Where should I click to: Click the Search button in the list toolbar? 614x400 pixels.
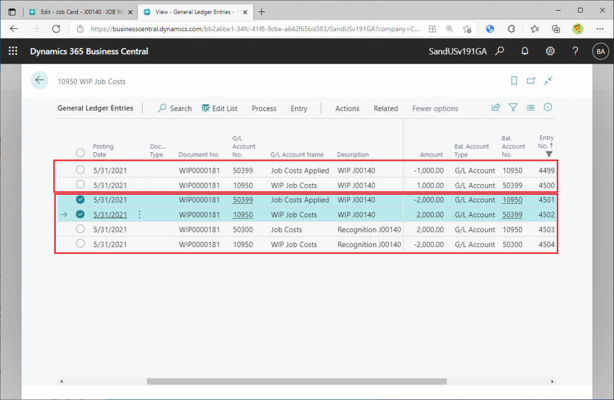(x=174, y=108)
